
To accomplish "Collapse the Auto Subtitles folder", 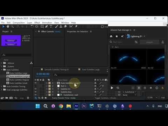I will 1,70.
